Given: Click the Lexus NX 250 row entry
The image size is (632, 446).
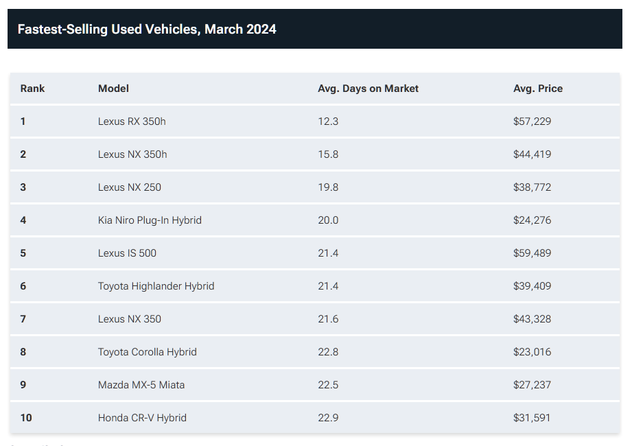Looking at the screenshot, I should [x=130, y=187].
